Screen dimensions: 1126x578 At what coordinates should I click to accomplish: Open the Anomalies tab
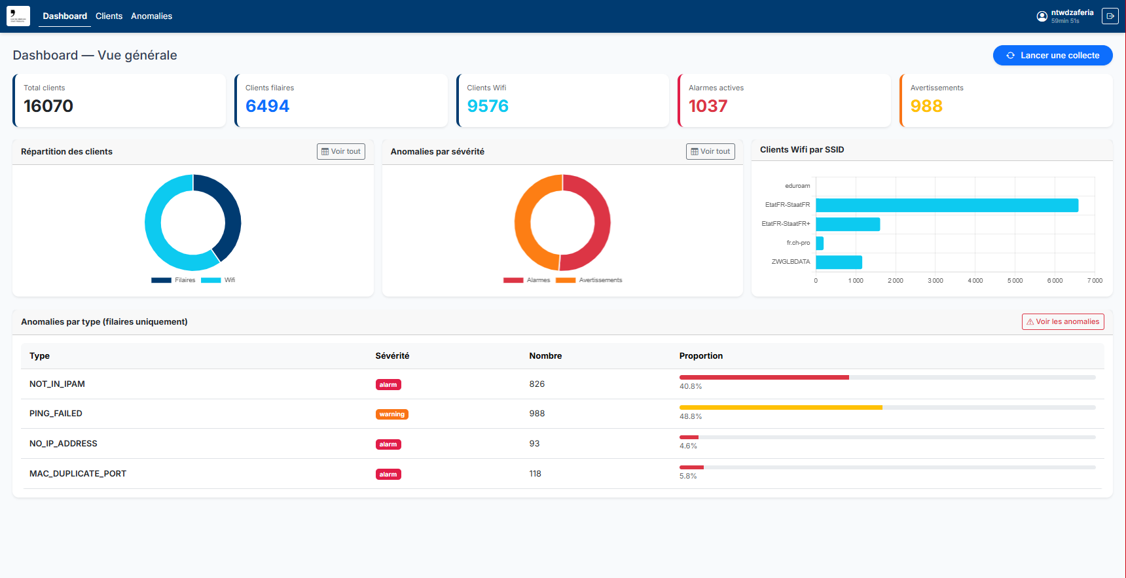coord(151,16)
